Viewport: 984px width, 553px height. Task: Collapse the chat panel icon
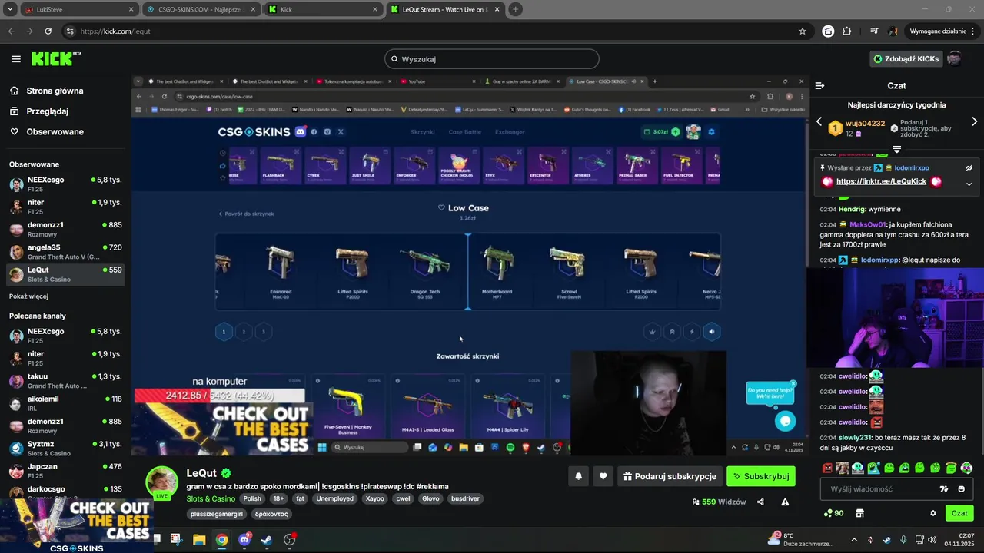click(820, 86)
